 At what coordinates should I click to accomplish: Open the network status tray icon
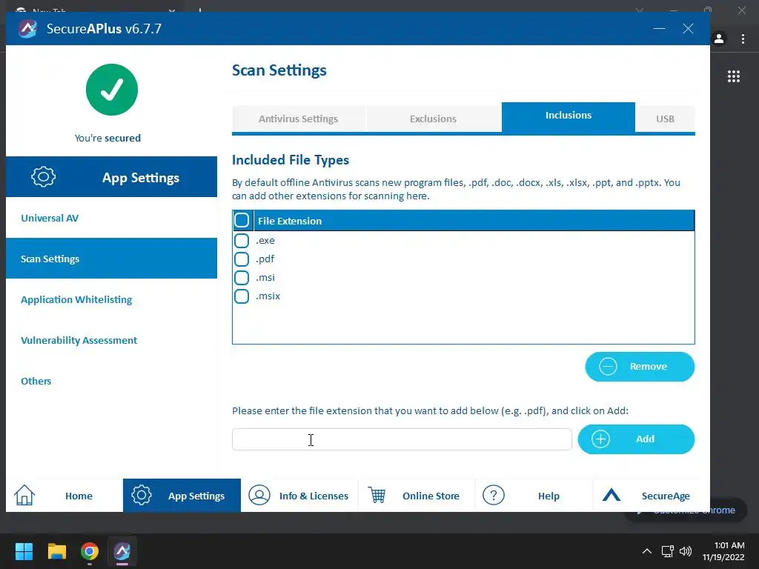tap(668, 551)
